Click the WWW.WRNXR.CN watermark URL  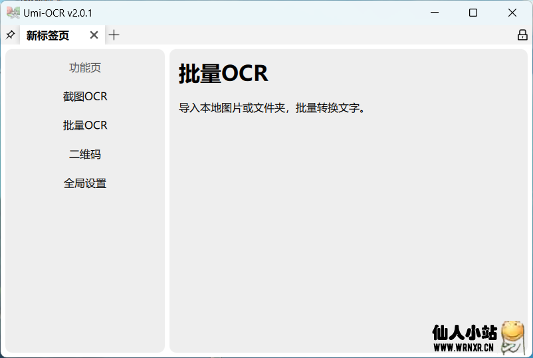coord(463,347)
